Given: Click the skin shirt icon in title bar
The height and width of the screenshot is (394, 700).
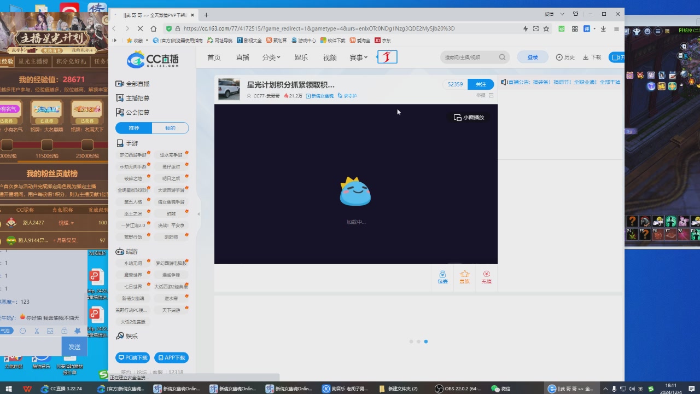Looking at the screenshot, I should 575,14.
